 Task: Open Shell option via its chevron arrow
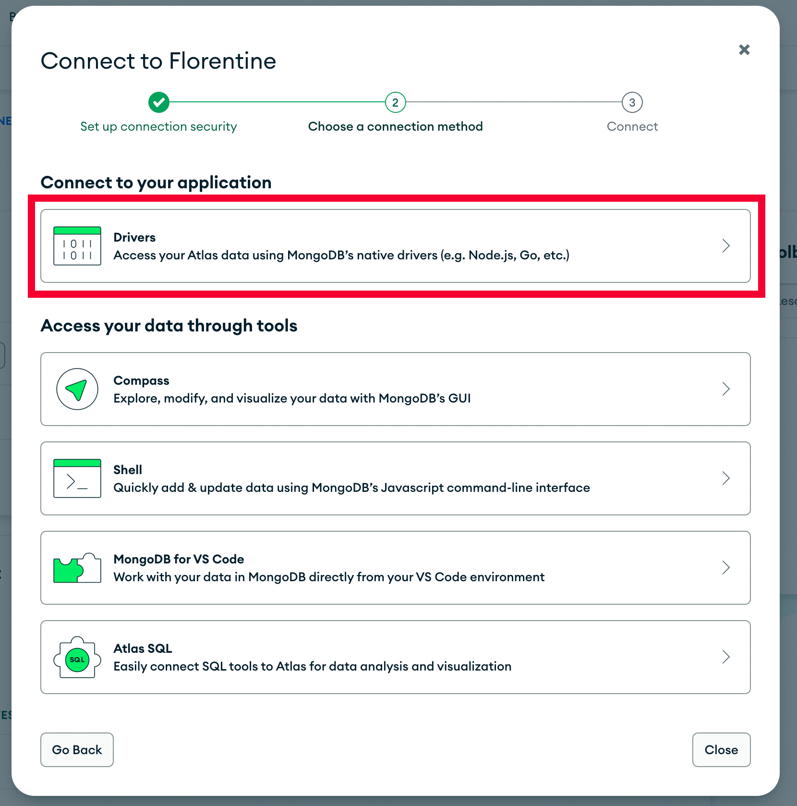726,478
